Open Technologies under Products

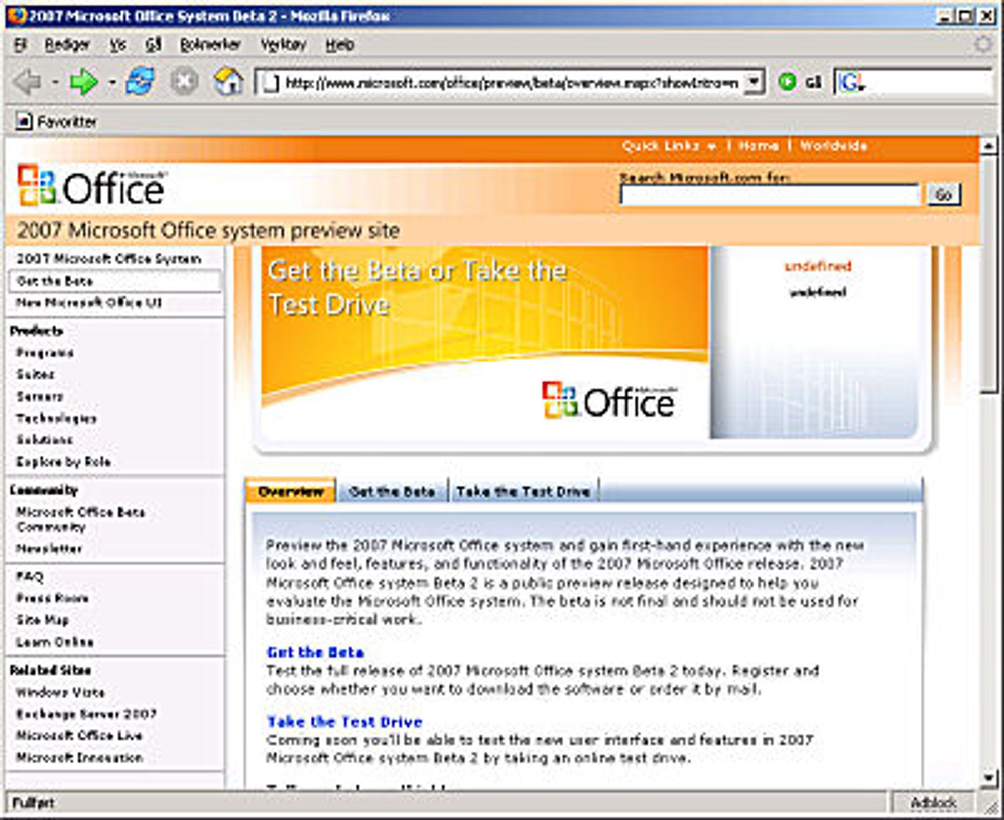[56, 418]
